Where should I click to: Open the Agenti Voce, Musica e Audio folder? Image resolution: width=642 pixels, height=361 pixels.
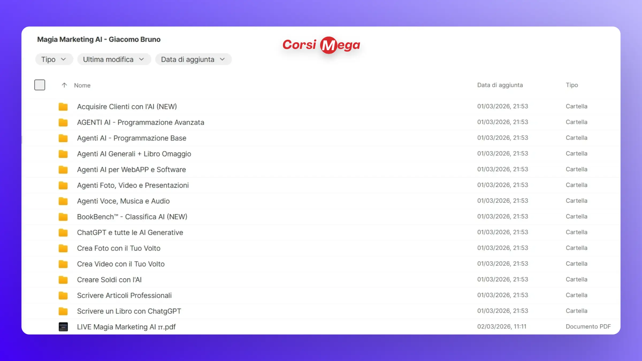pyautogui.click(x=123, y=201)
